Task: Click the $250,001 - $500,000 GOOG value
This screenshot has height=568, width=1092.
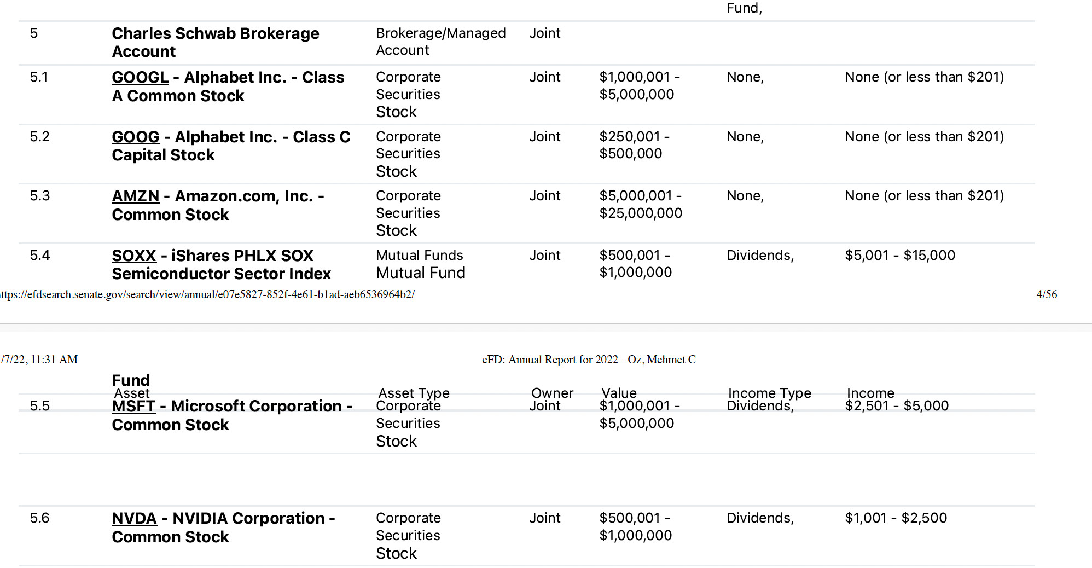Action: coord(634,145)
